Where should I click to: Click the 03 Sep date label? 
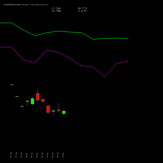(37, 155)
